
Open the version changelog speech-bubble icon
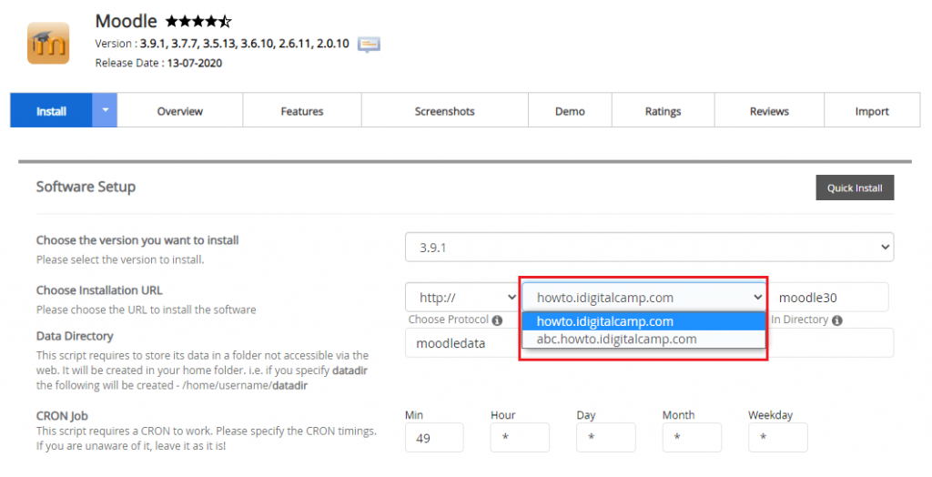(x=369, y=44)
